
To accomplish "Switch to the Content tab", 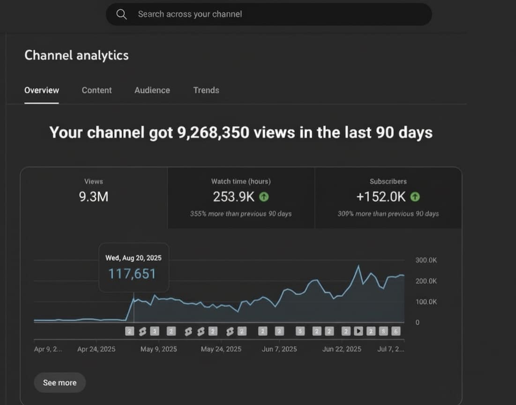I will coord(97,90).
